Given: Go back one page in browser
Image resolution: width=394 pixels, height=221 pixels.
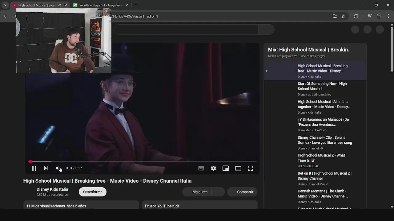Looking at the screenshot, I should click(6, 16).
